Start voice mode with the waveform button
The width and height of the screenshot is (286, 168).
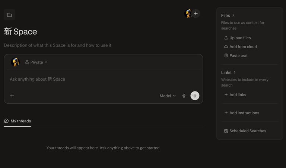tap(195, 96)
